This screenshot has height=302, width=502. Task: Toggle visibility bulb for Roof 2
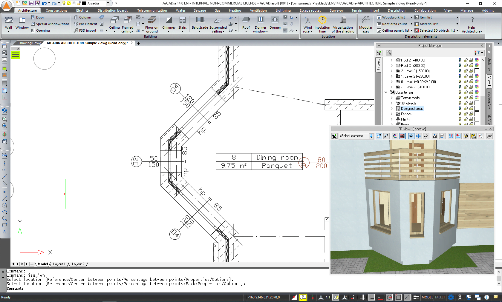[x=460, y=60]
